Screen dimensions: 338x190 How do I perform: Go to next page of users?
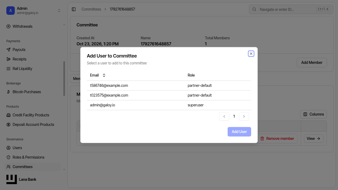pyautogui.click(x=244, y=116)
